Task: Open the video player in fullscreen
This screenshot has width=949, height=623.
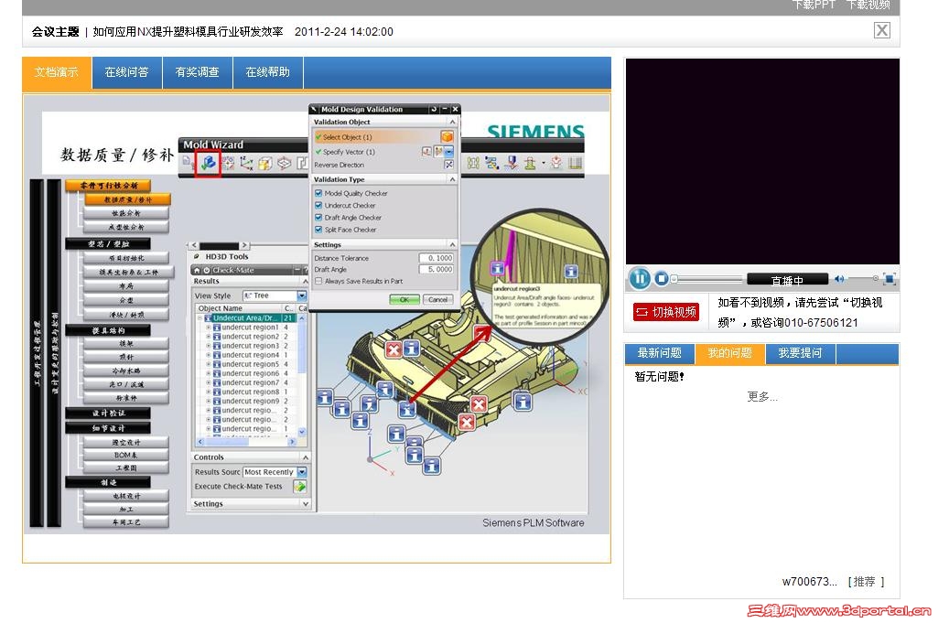Action: (890, 279)
